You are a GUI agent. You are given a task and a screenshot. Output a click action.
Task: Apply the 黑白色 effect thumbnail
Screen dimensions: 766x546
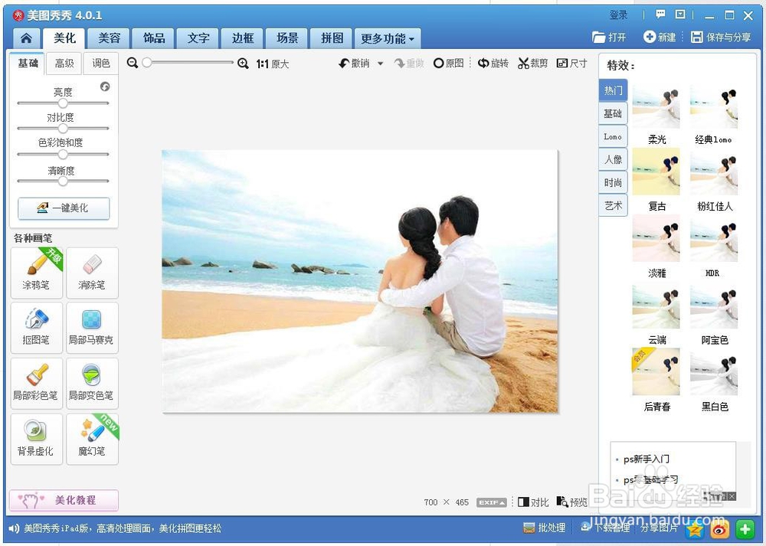pyautogui.click(x=714, y=373)
